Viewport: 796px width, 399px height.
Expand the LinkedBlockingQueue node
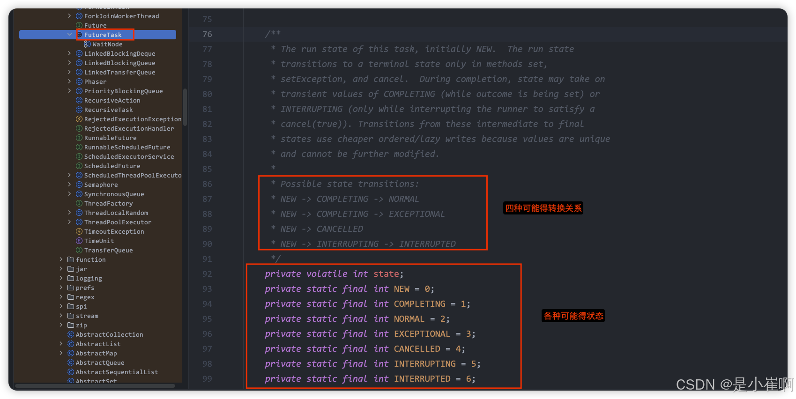(x=69, y=63)
